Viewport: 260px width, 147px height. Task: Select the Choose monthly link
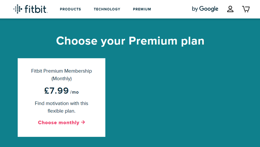point(59,123)
